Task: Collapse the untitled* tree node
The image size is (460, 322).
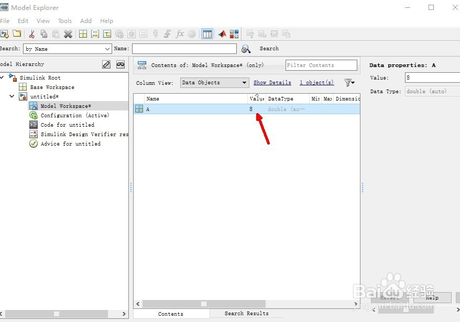Action: 12,96
